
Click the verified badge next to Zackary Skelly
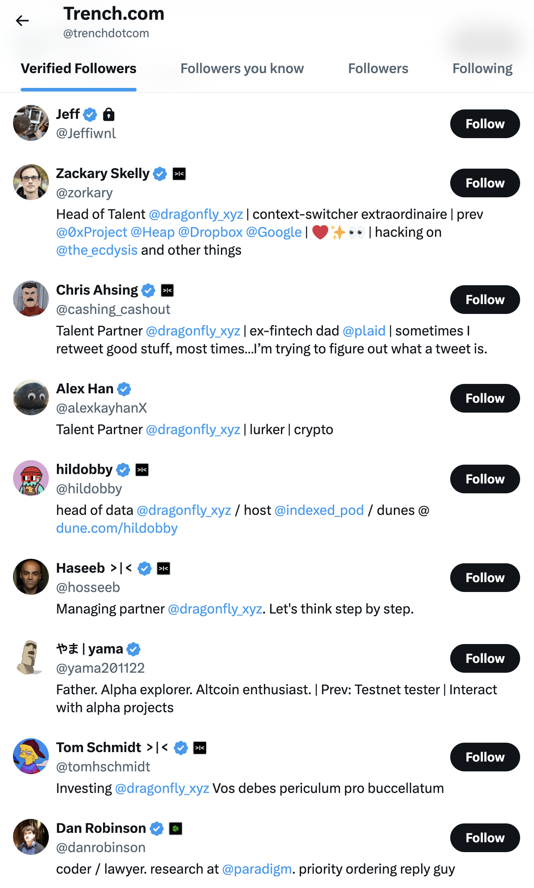pyautogui.click(x=160, y=174)
